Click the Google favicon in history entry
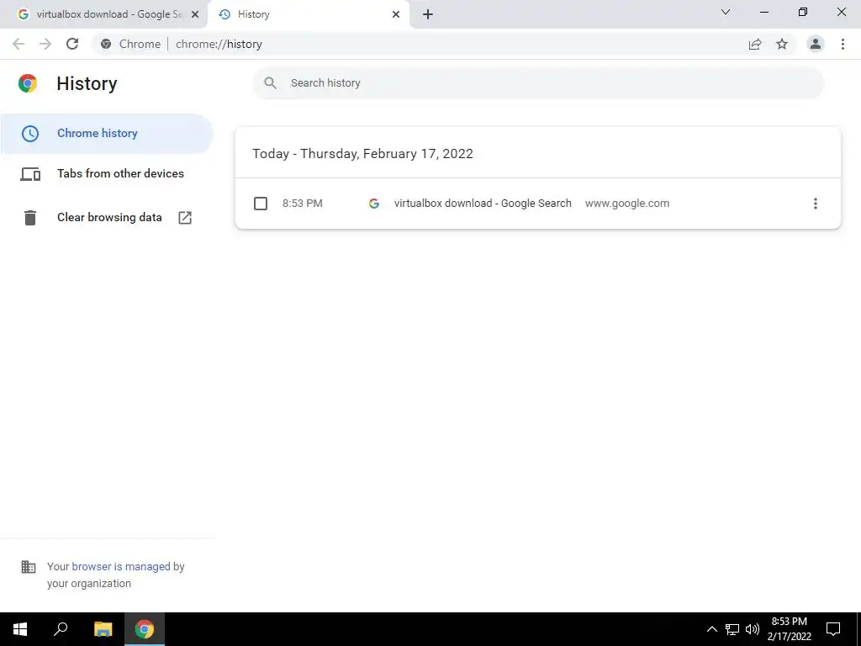 pos(374,204)
